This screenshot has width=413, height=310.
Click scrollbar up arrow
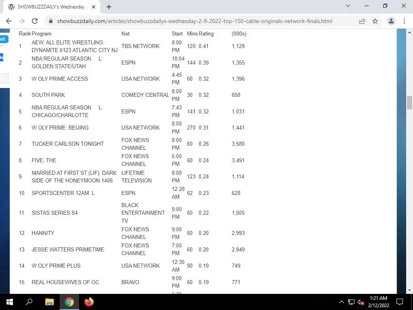409,32
